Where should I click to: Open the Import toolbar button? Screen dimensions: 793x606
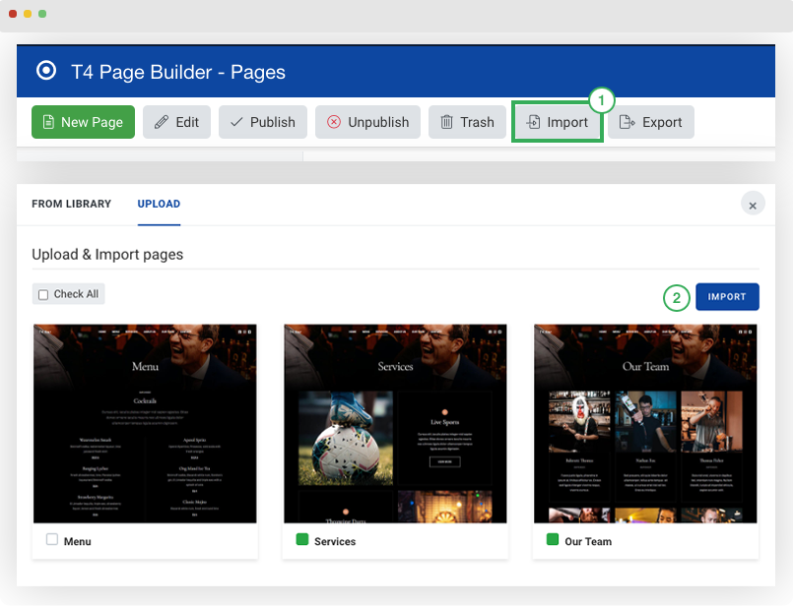tap(558, 122)
